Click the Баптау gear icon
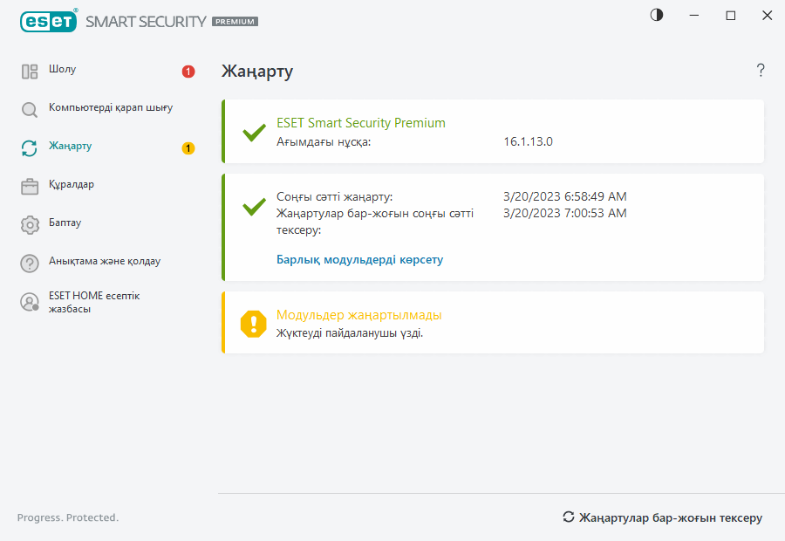The height and width of the screenshot is (541, 785). (x=30, y=224)
